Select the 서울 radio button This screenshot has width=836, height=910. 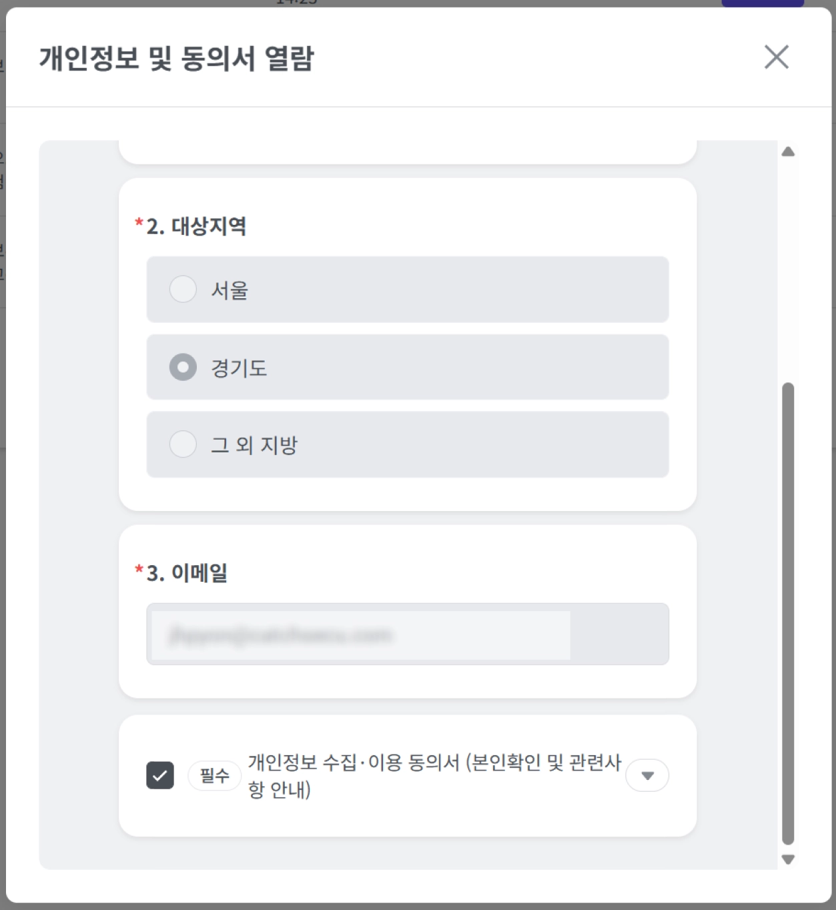click(x=183, y=290)
